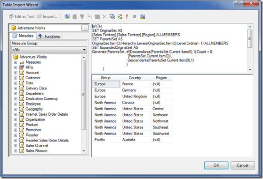Open the Query Parameters dialog icon
Image resolution: width=263 pixels, height=179 pixels.
[x=112, y=16]
